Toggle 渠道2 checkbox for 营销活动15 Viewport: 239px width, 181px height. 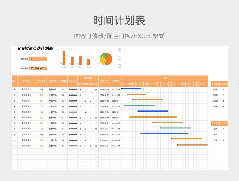click(x=86, y=112)
